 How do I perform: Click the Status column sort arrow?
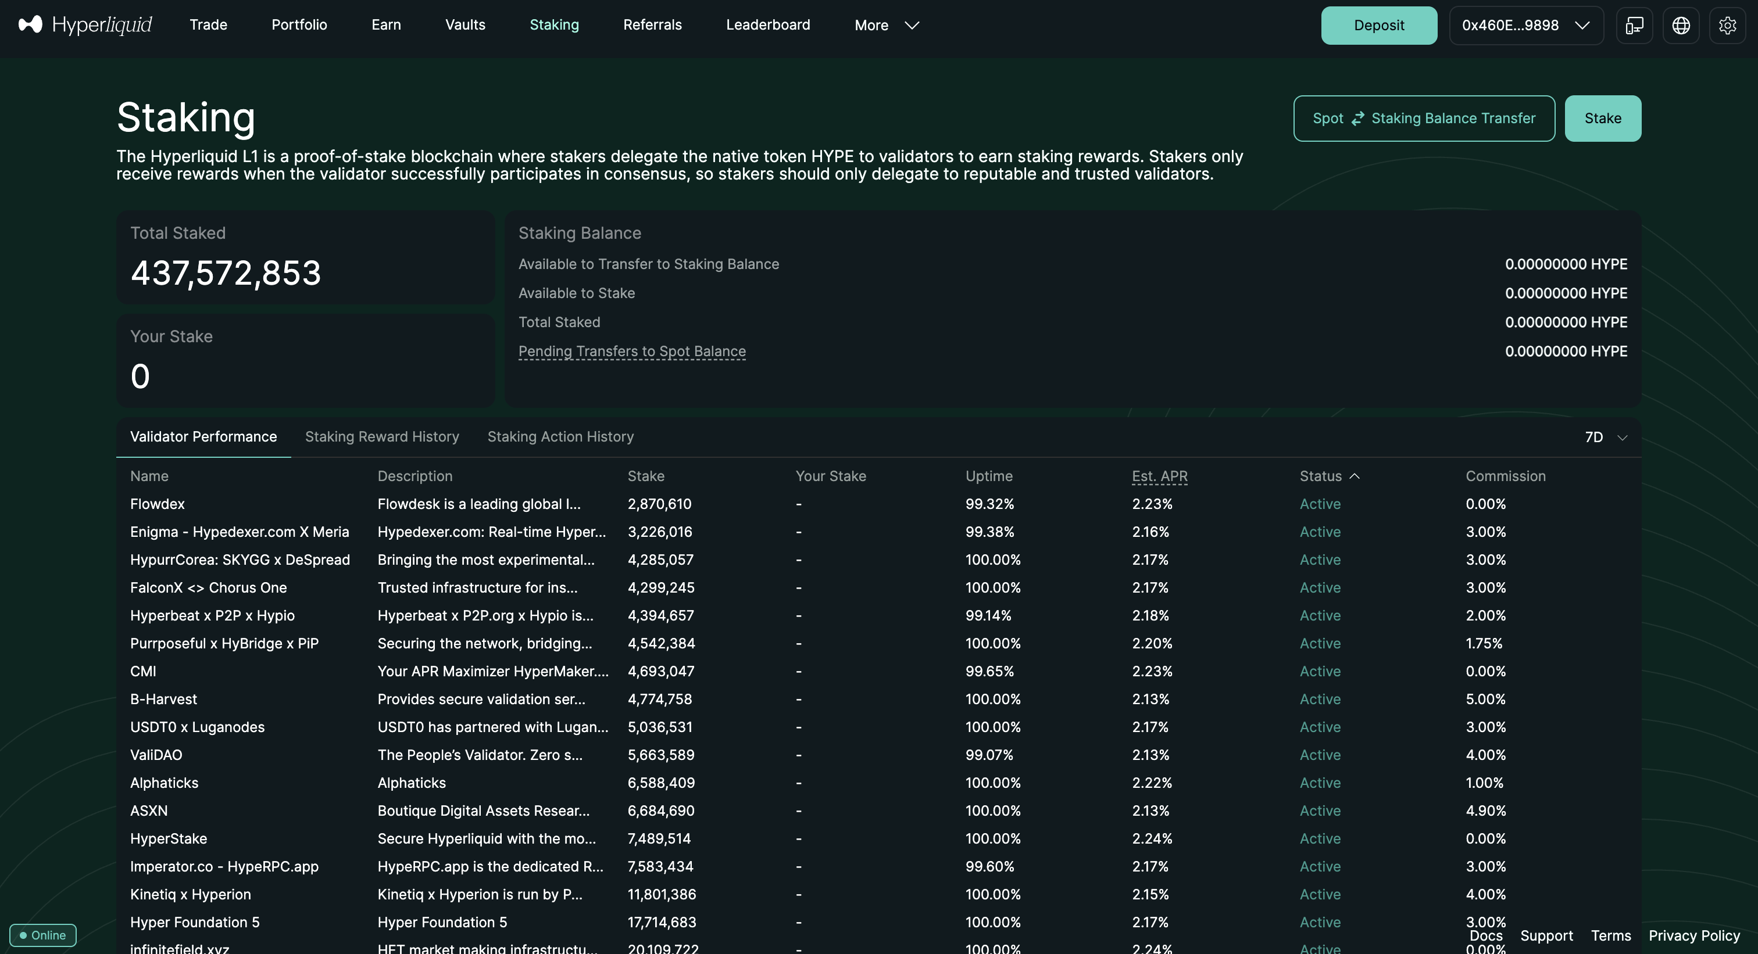click(x=1355, y=476)
